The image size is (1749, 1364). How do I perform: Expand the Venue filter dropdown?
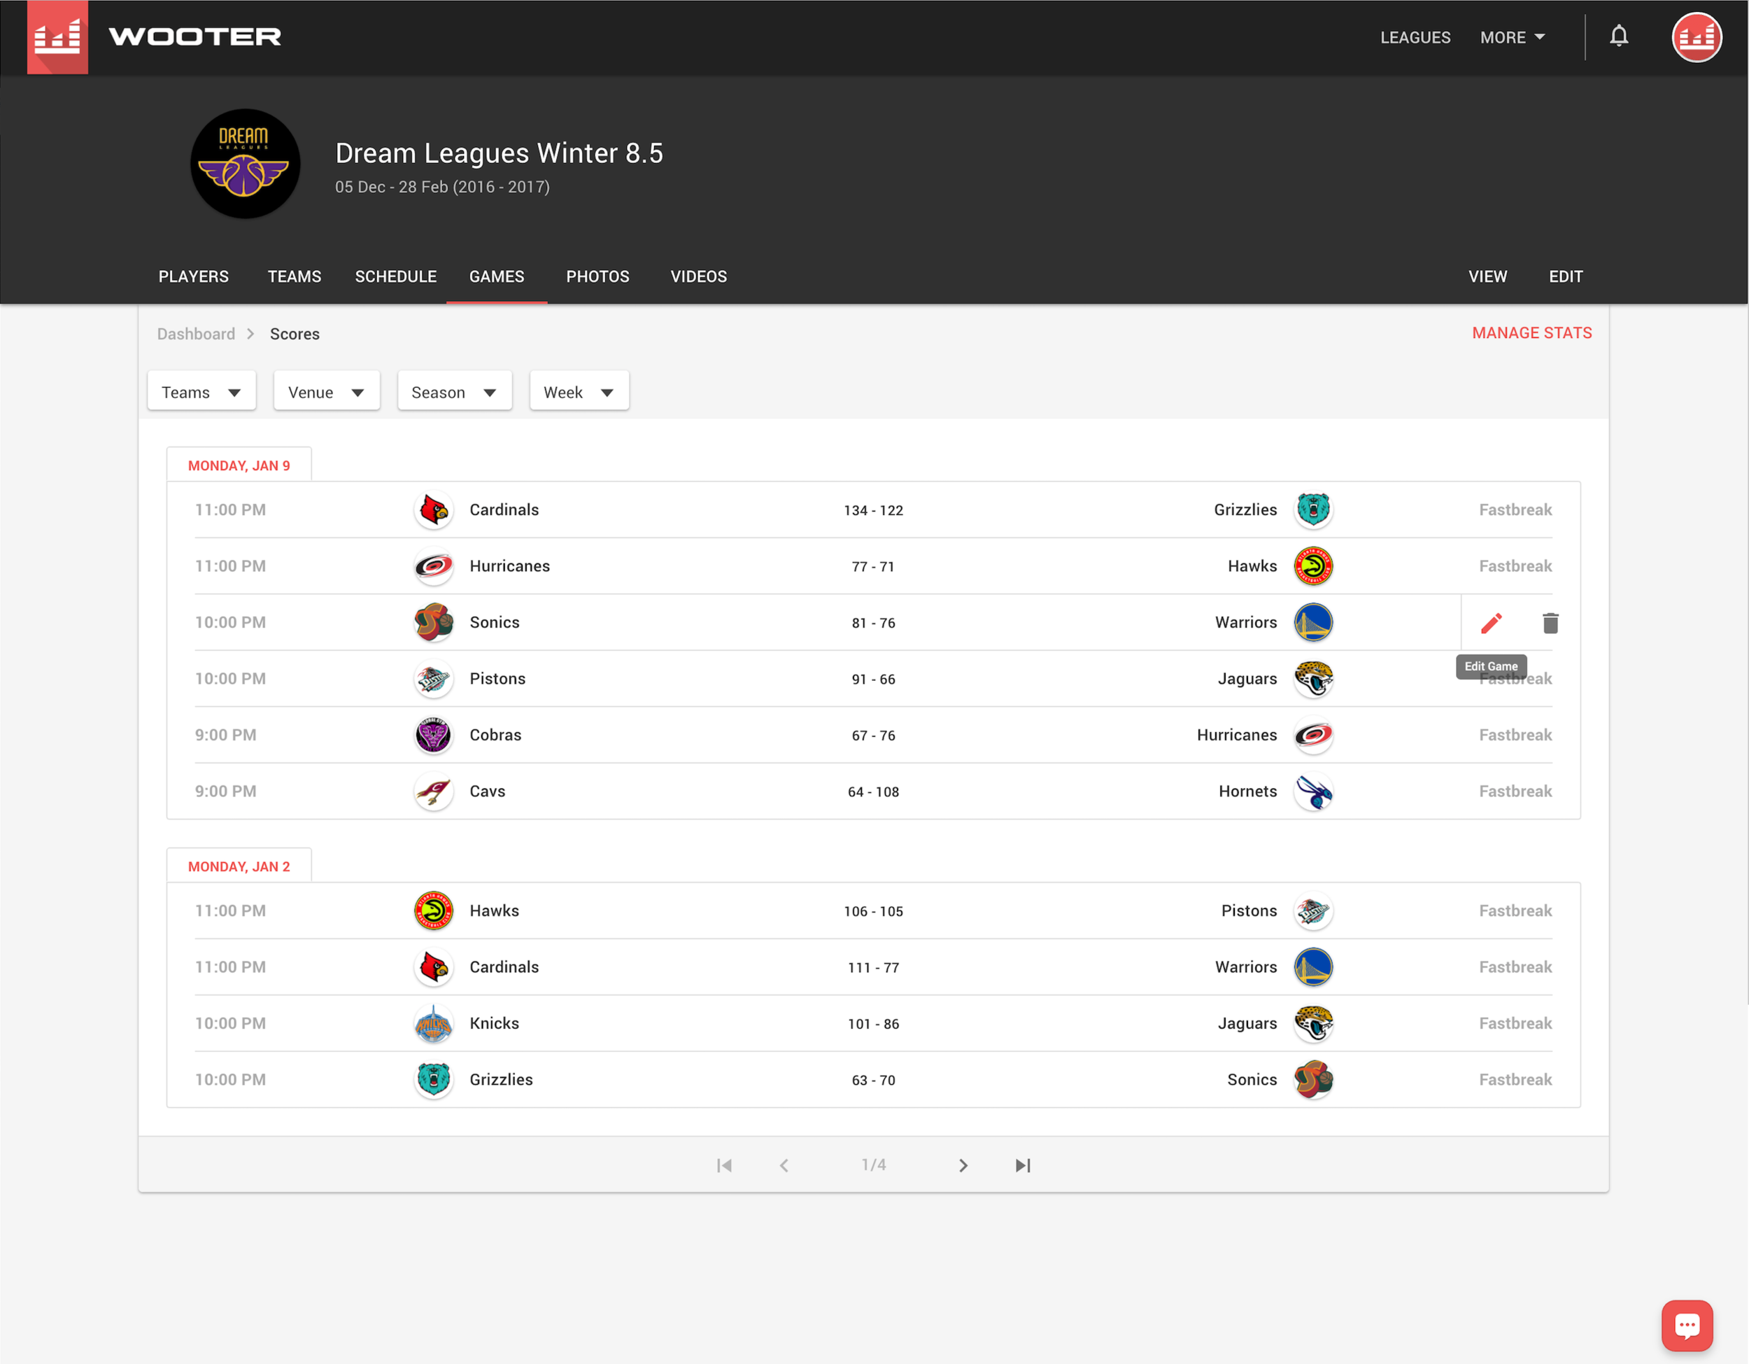[326, 393]
